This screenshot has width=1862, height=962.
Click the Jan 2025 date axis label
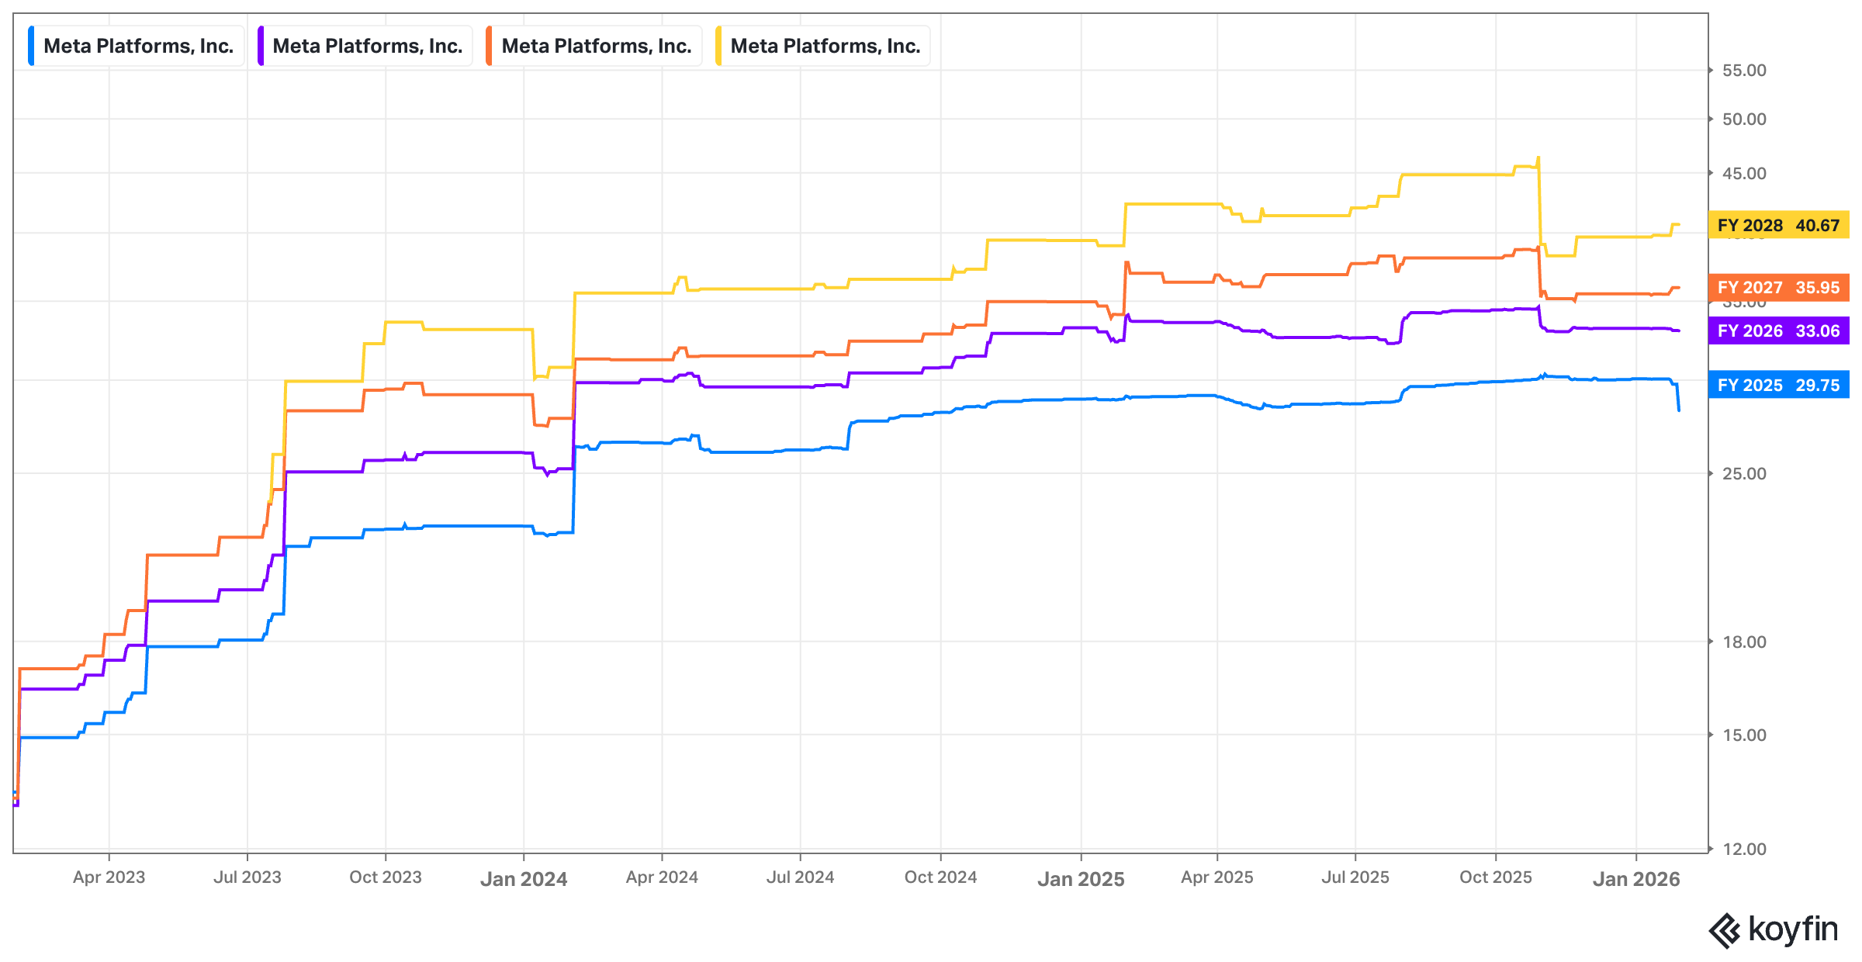(x=1081, y=879)
